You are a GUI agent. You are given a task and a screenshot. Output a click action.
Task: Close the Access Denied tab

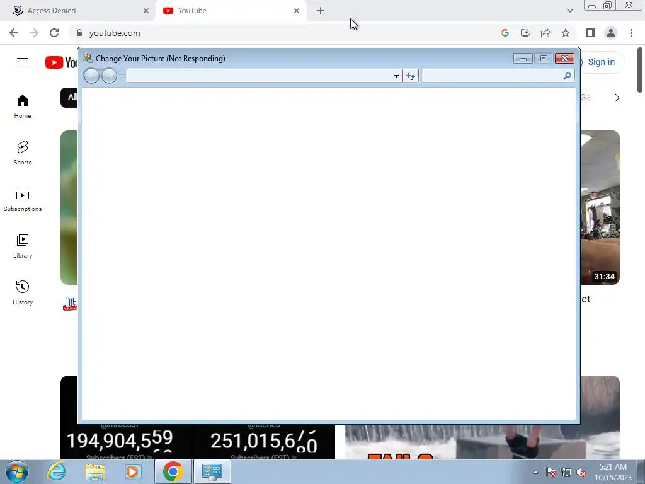(x=146, y=11)
